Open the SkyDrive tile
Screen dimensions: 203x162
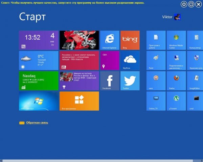(x=130, y=61)
